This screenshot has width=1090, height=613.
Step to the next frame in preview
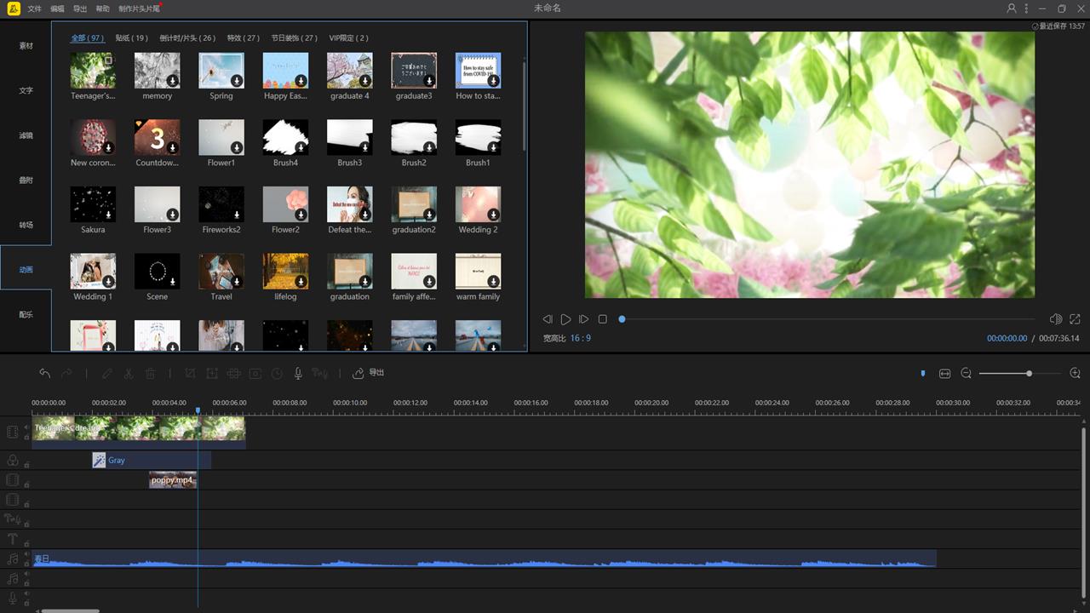point(583,319)
